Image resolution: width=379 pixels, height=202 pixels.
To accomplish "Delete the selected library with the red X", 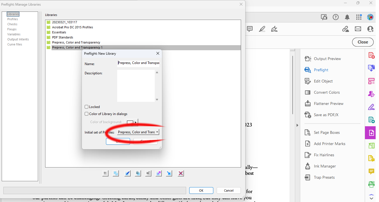I will [x=181, y=173].
